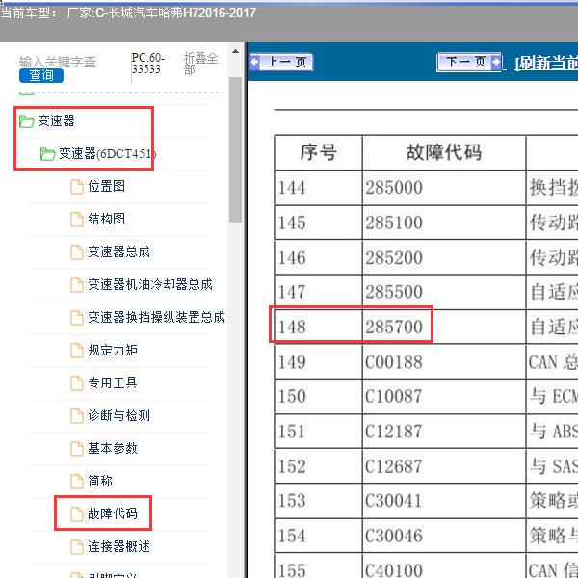Go to next page with 下一页 button
The height and width of the screenshot is (578, 578).
pyautogui.click(x=469, y=62)
